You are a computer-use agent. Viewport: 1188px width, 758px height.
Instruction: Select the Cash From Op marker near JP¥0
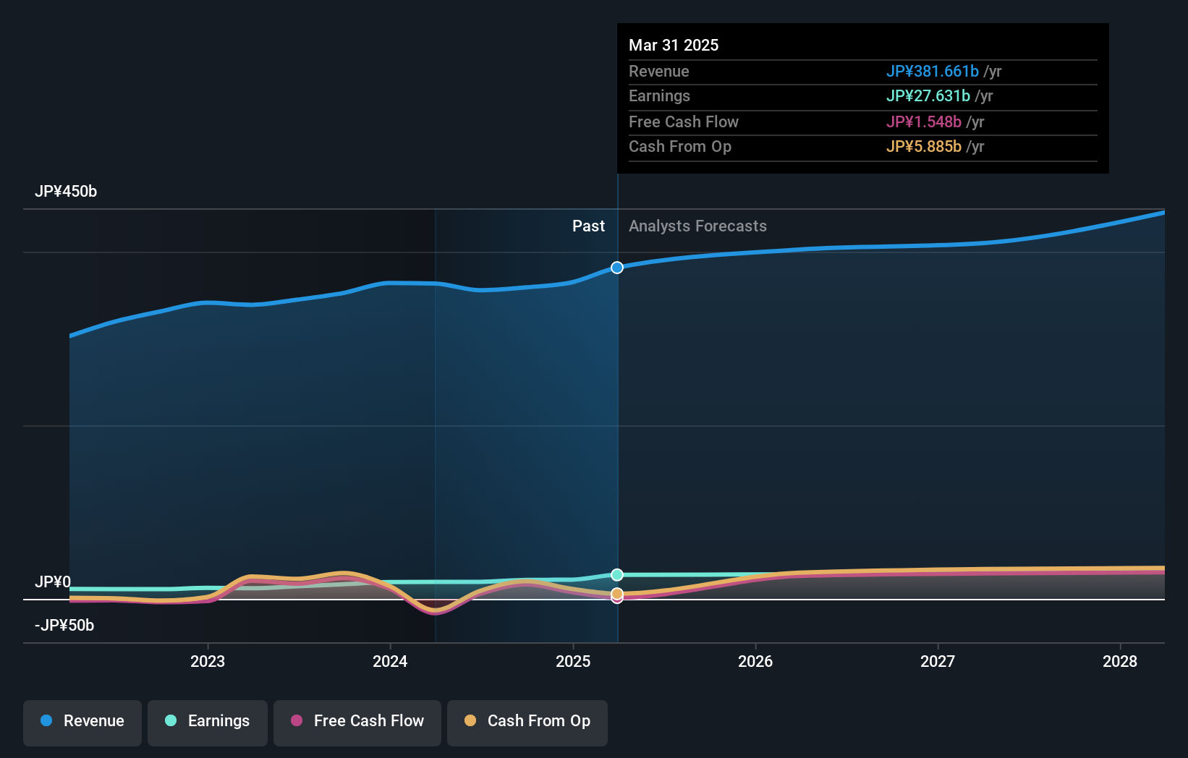[617, 592]
